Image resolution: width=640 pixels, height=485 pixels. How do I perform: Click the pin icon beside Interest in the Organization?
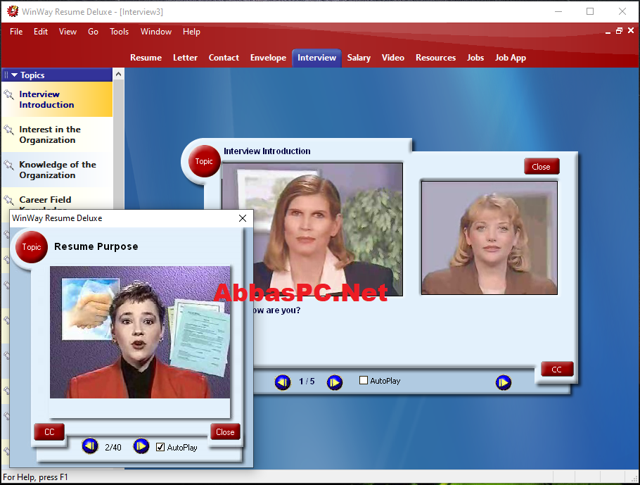[8, 130]
